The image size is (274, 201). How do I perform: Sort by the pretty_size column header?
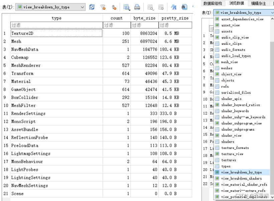[x=175, y=18]
